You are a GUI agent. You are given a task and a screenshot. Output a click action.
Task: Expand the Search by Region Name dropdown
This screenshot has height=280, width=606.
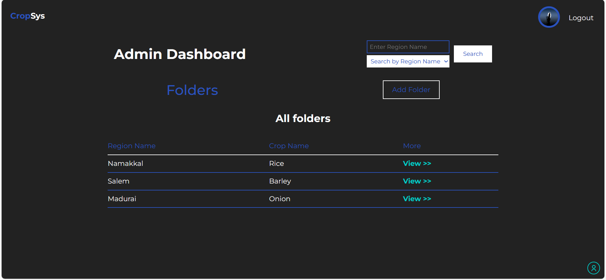[408, 61]
